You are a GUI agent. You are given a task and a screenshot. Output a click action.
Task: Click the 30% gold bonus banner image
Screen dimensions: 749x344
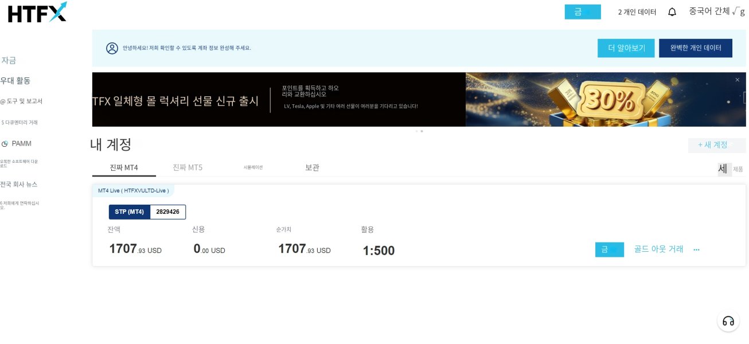point(605,99)
